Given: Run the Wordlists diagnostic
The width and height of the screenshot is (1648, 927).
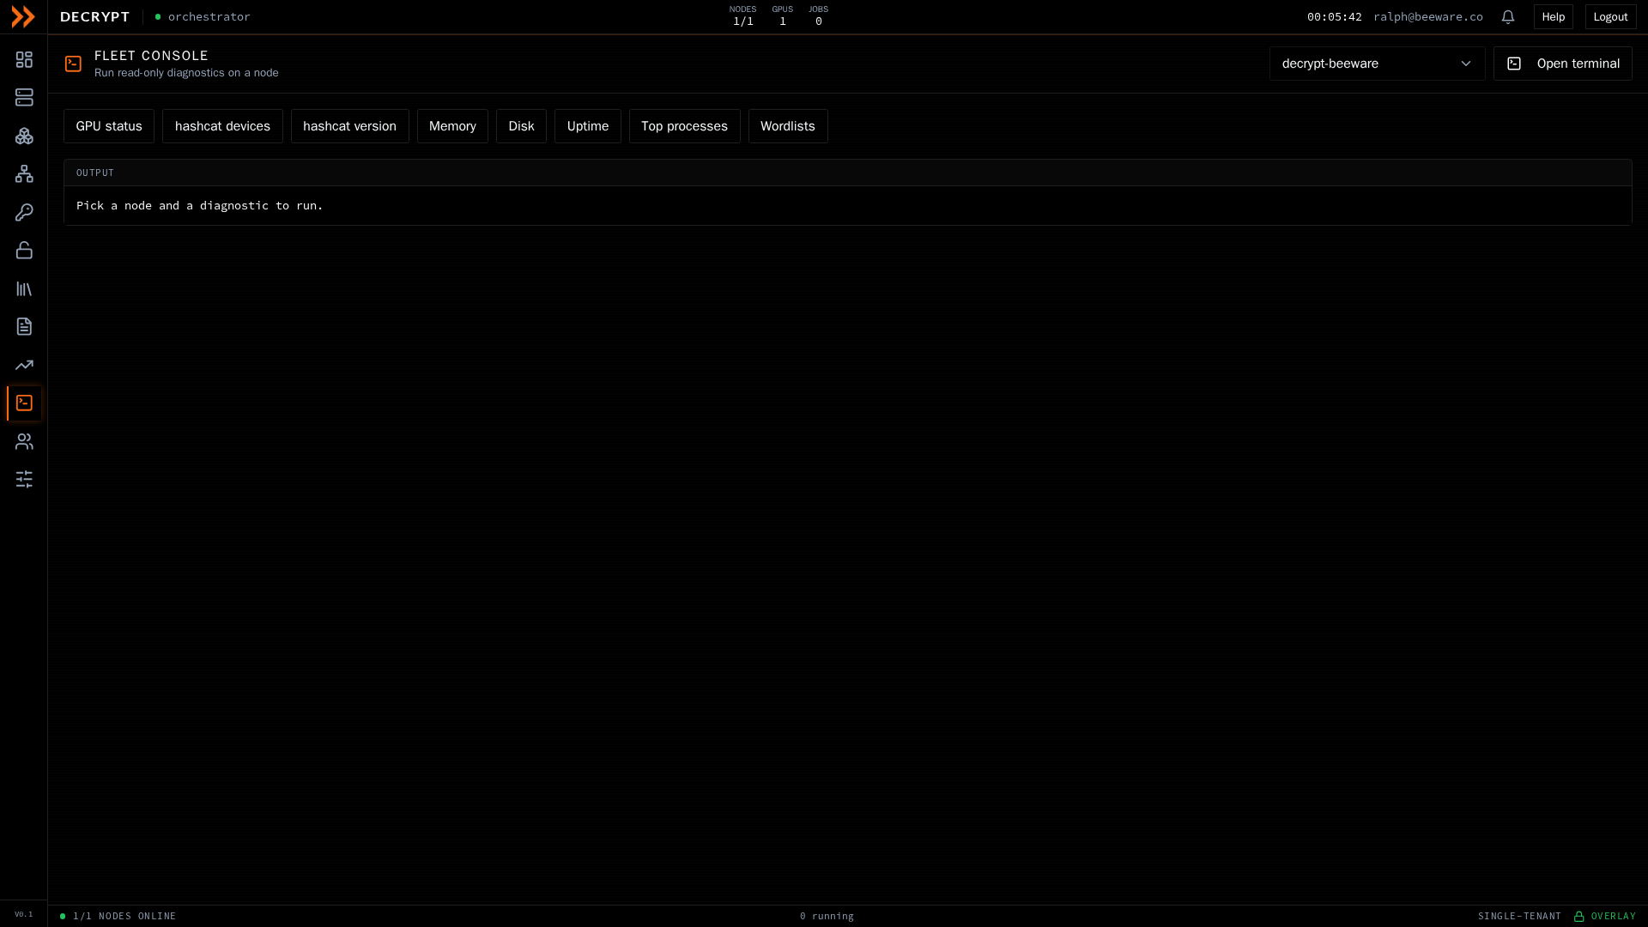Looking at the screenshot, I should click(788, 126).
